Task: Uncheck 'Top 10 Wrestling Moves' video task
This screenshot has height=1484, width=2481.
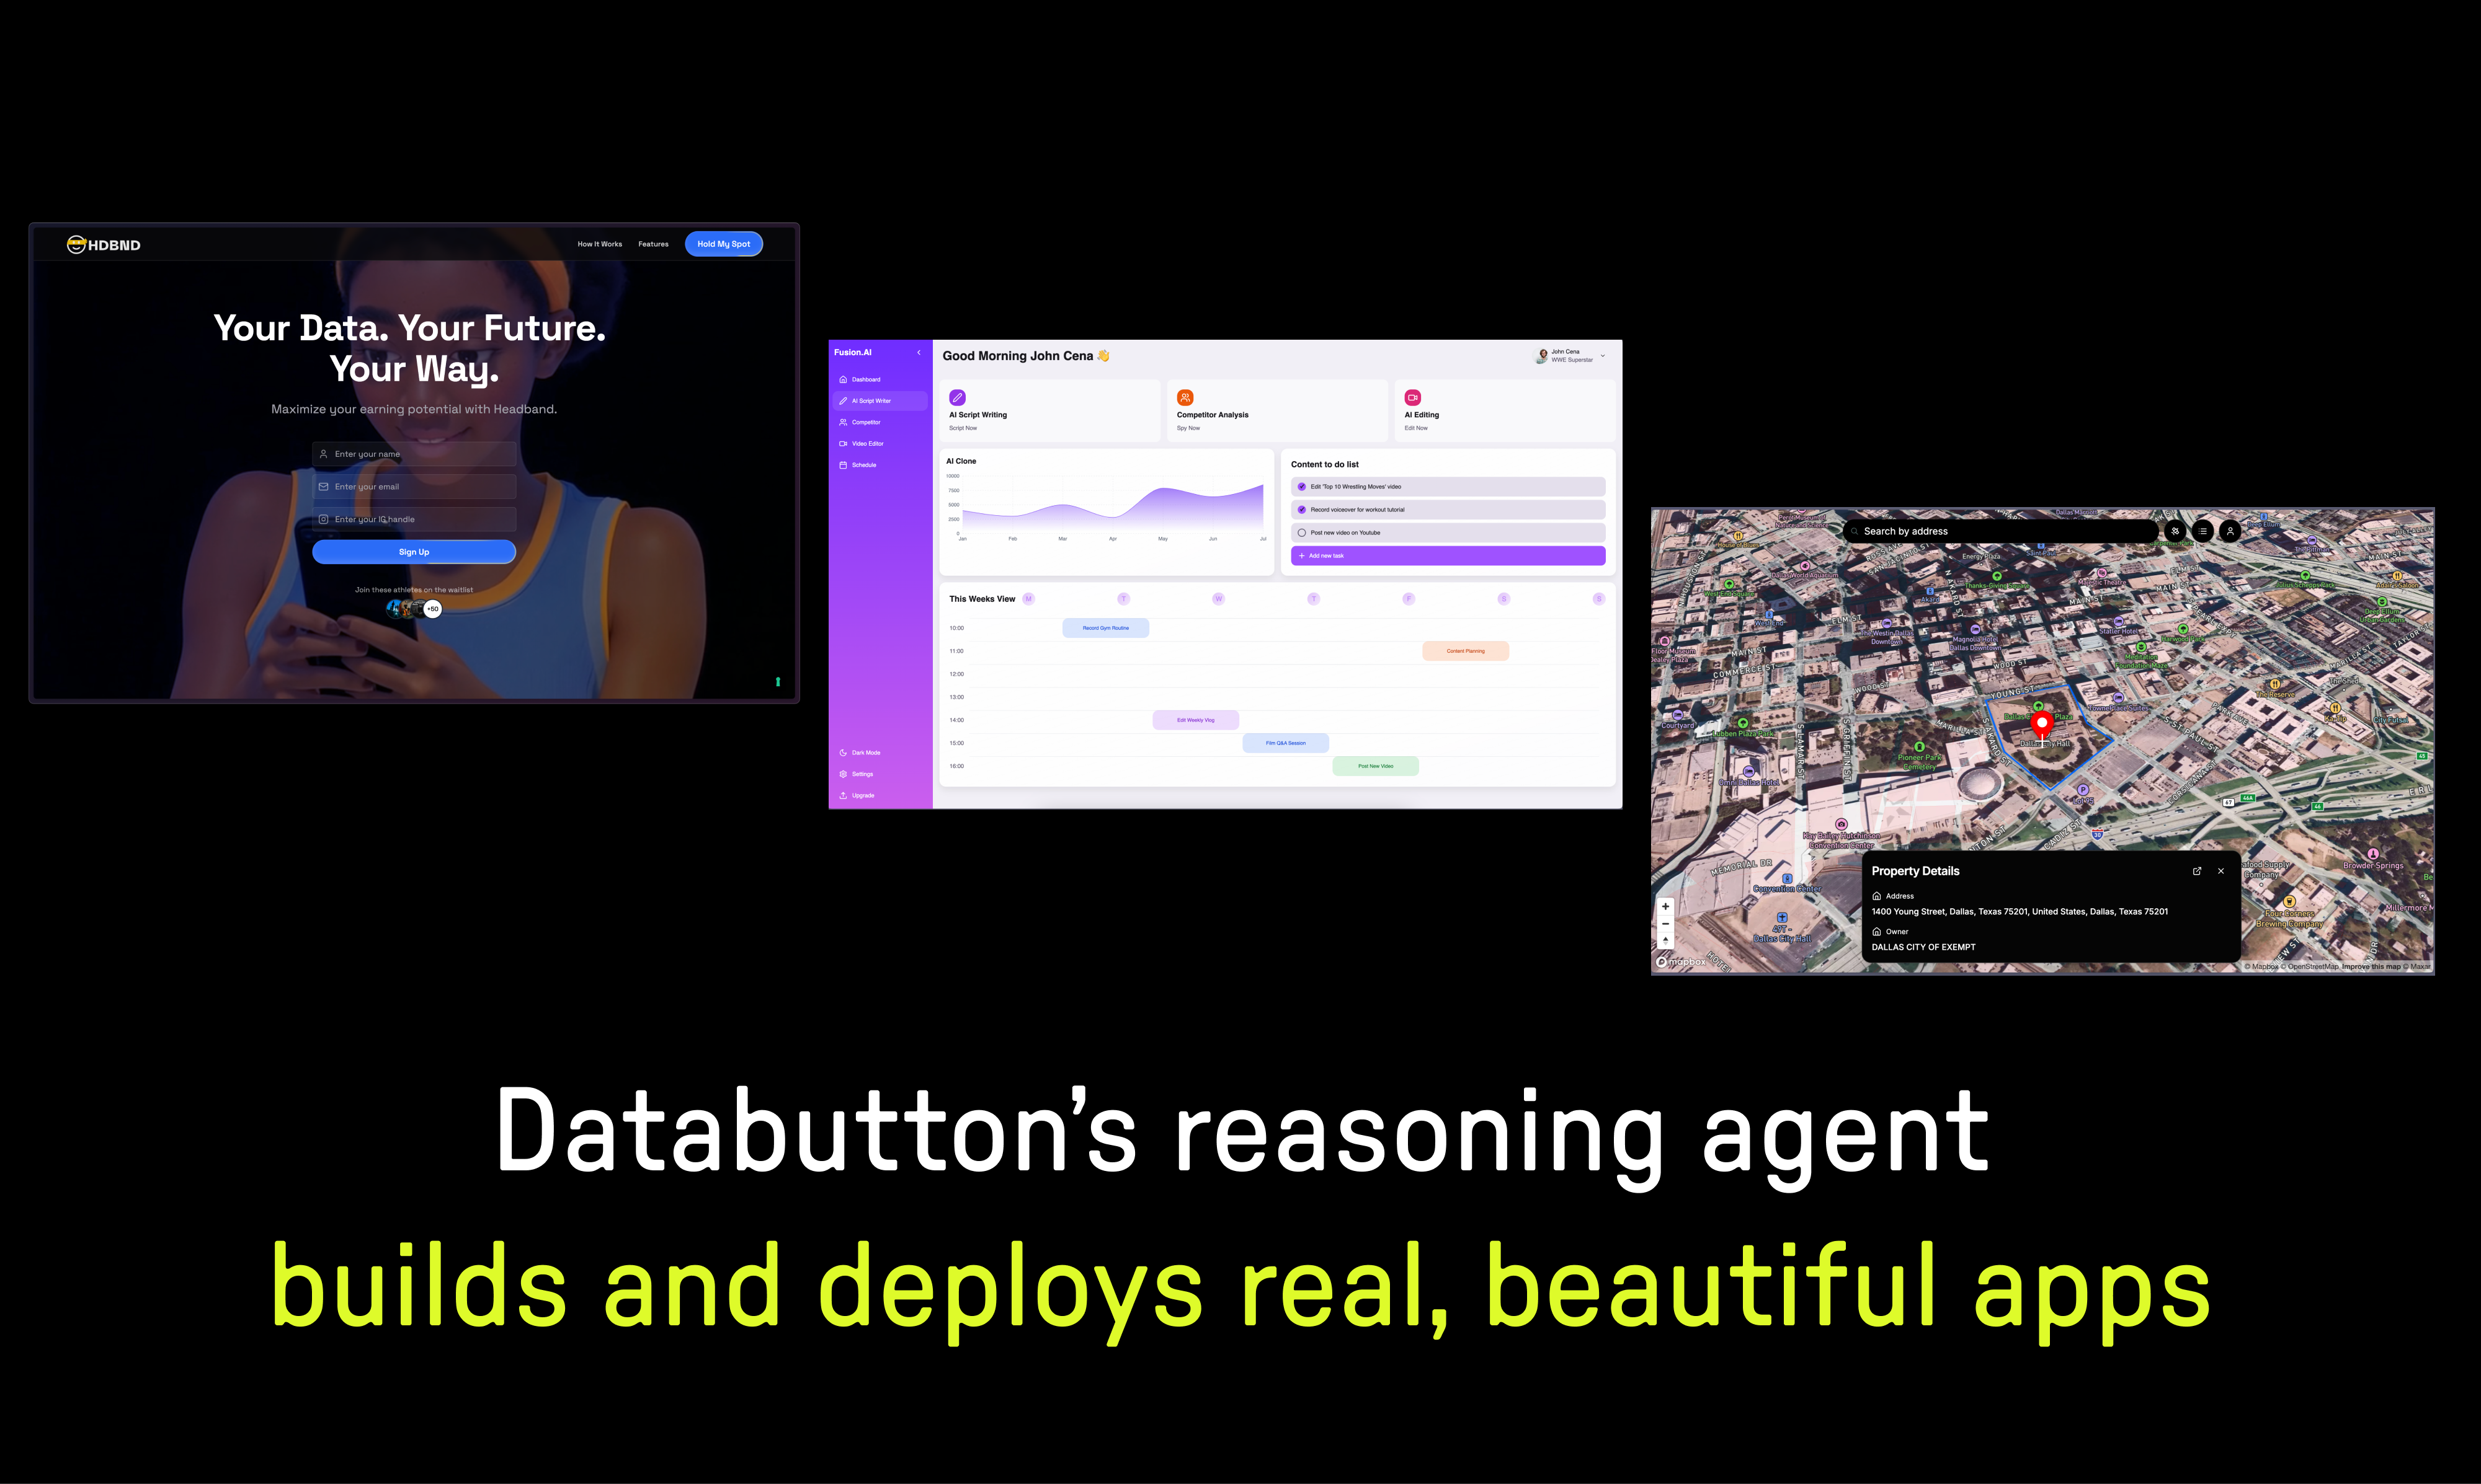Action: [x=1301, y=487]
